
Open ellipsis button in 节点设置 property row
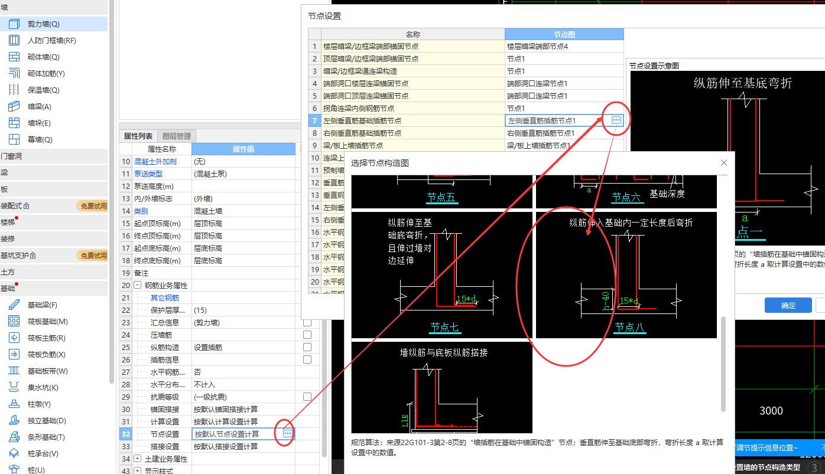pos(288,434)
